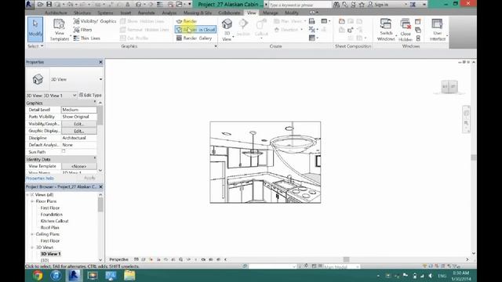Collapse the Graphics properties section
This screenshot has height=282, width=502.
pos(95,103)
